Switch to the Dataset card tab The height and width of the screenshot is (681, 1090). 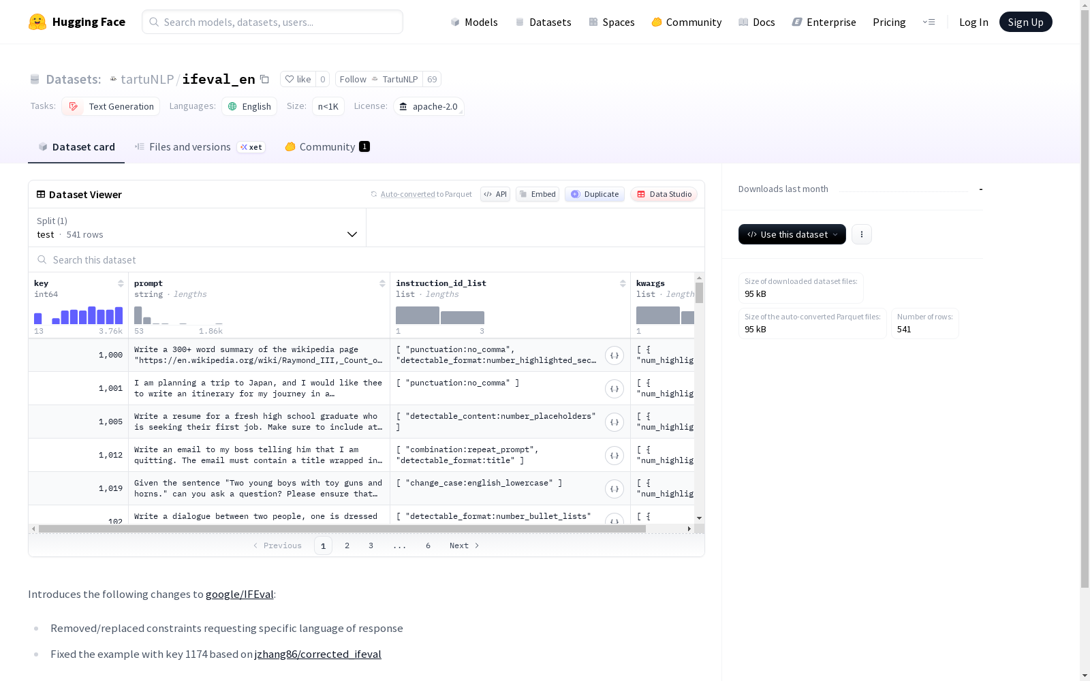76,147
